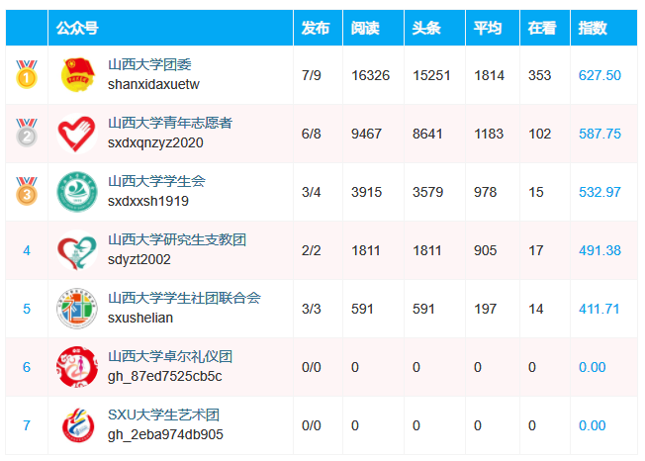Open the 山西大学学生社团联合会 account link
The image size is (645, 461).
pyautogui.click(x=184, y=299)
